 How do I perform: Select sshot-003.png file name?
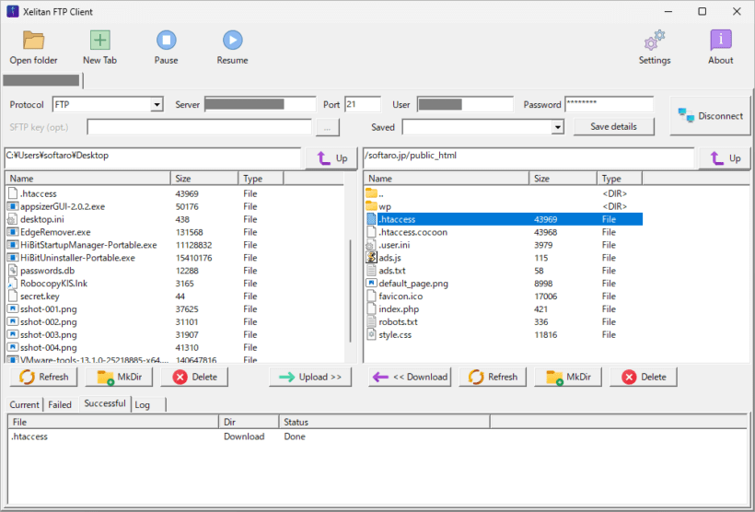[48, 335]
